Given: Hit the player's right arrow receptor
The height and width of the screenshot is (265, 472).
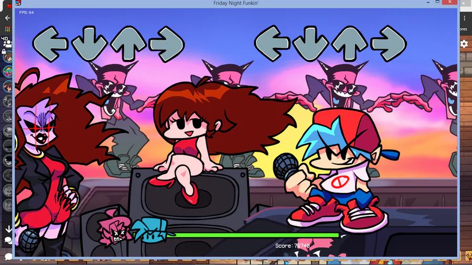Looking at the screenshot, I should point(389,43).
